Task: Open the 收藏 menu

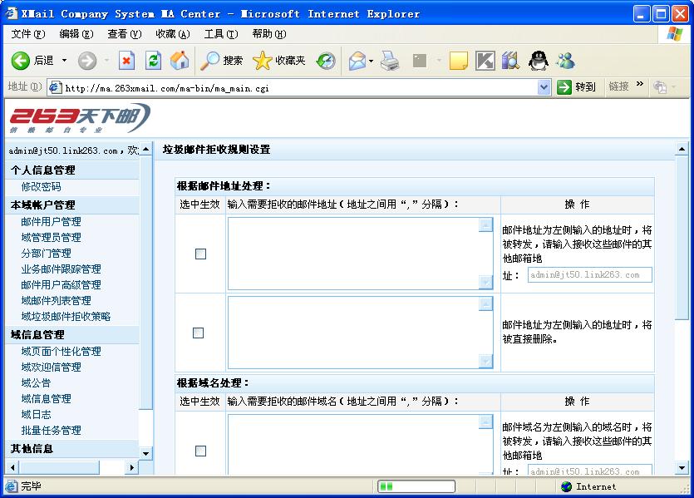Action: pyautogui.click(x=173, y=34)
